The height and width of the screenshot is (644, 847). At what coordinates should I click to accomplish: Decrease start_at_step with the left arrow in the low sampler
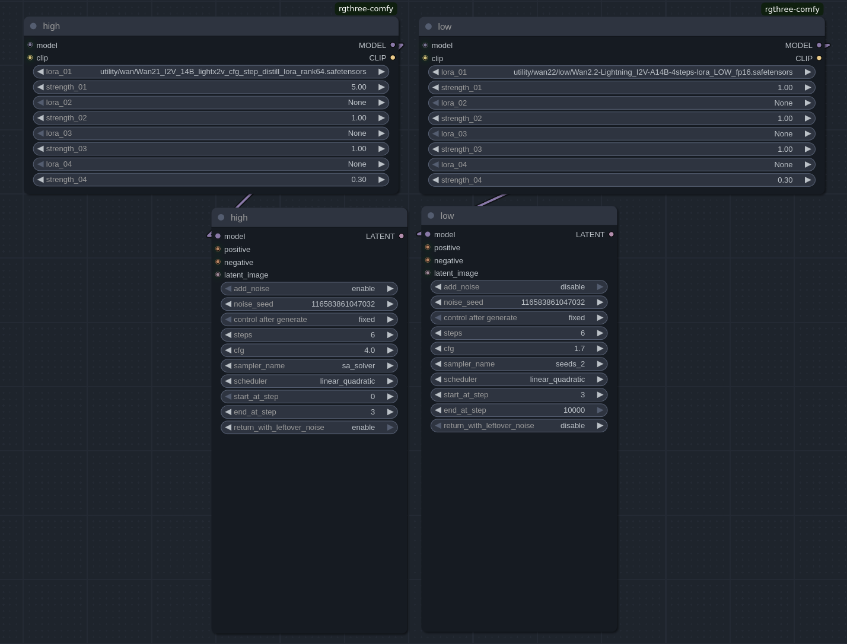(438, 394)
